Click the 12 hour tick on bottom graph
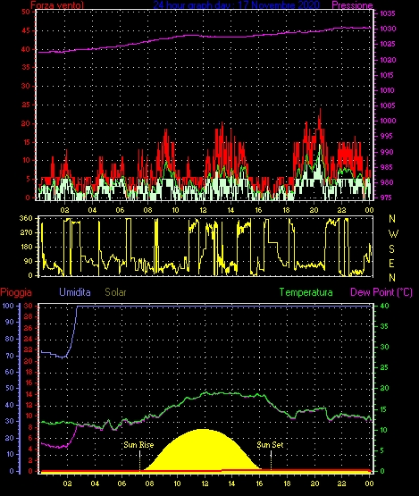 (x=205, y=483)
